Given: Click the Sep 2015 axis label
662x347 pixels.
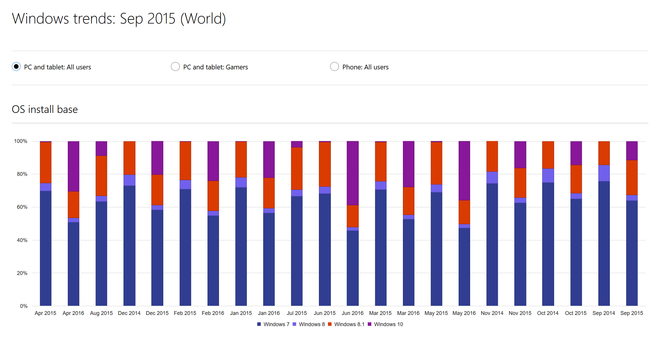Looking at the screenshot, I should coord(632,313).
